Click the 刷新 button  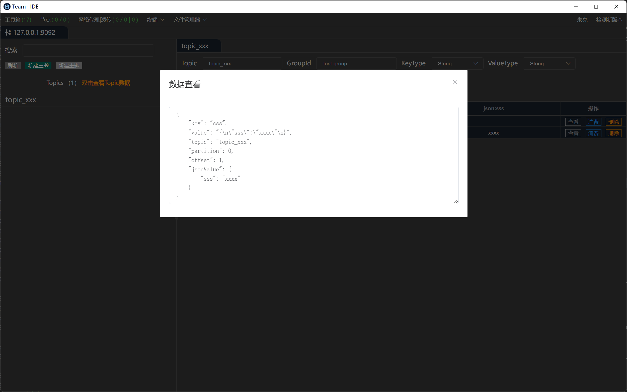(x=13, y=65)
